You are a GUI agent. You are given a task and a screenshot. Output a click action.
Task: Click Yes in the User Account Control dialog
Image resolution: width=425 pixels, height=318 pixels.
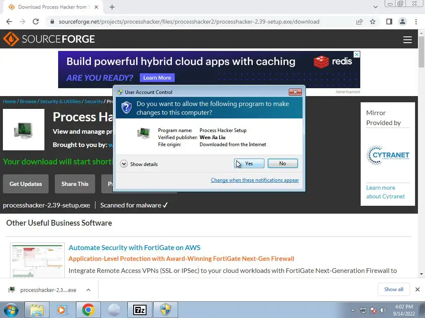tap(249, 163)
